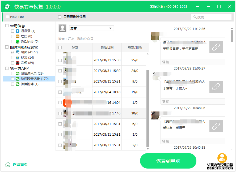Click sender avatar of 10:48:06 message
Image resolution: width=236 pixels, height=172 pixels.
pyautogui.click(x=155, y=115)
